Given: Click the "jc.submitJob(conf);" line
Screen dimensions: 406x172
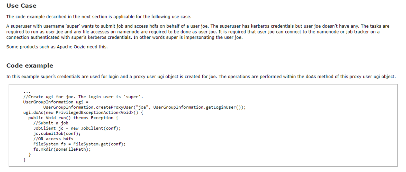Looking at the screenshot, I should pyautogui.click(x=57, y=134).
